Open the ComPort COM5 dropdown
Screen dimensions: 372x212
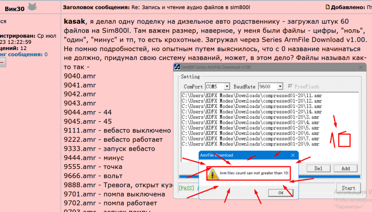click(227, 86)
